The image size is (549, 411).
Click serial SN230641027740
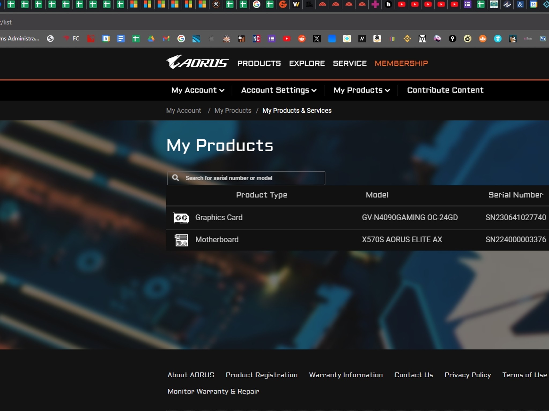tap(516, 218)
